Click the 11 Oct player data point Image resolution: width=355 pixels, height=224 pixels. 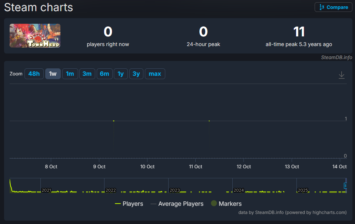pyautogui.click(x=209, y=121)
